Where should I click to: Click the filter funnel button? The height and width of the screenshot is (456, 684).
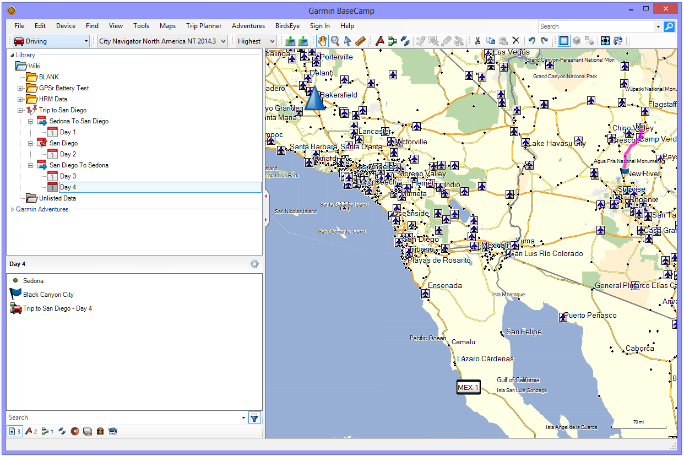coord(254,417)
